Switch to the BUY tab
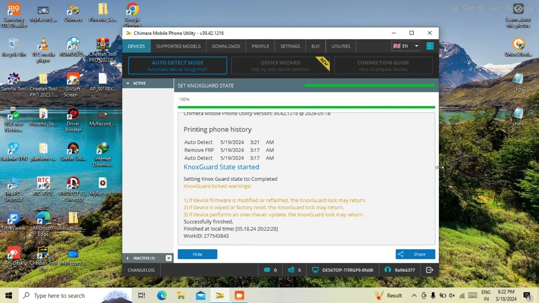 pos(315,46)
